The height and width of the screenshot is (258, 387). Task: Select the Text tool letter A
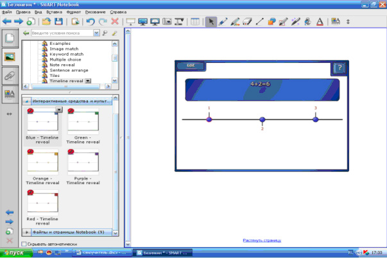click(320, 21)
